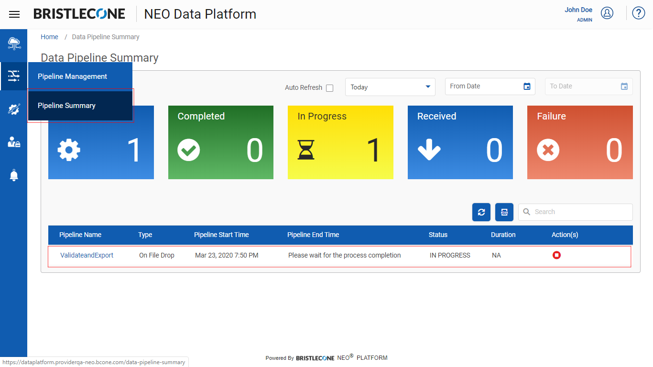Viewport: 653px width, 367px height.
Task: Open the user access sidebar icon
Action: [x=14, y=142]
